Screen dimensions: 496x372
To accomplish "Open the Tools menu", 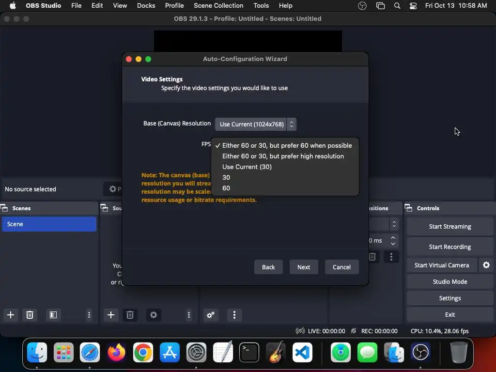I will coord(261,6).
